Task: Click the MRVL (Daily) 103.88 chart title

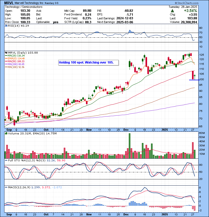Action: 23,53
